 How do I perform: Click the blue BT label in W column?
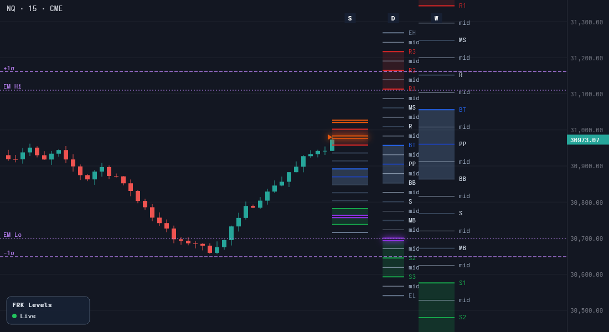click(x=462, y=110)
